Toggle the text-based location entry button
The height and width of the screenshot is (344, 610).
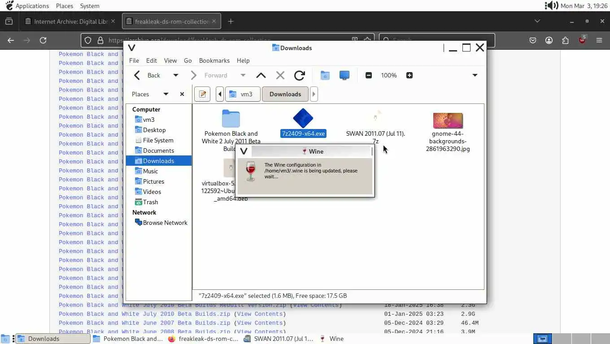point(202,94)
